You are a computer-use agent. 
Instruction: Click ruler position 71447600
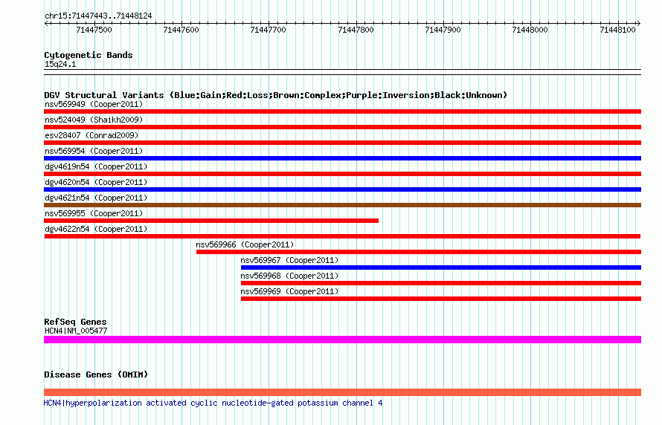click(181, 30)
